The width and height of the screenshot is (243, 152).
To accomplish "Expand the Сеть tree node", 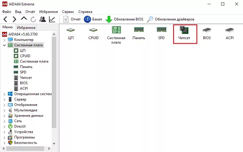I will pyautogui.click(x=4, y=121).
